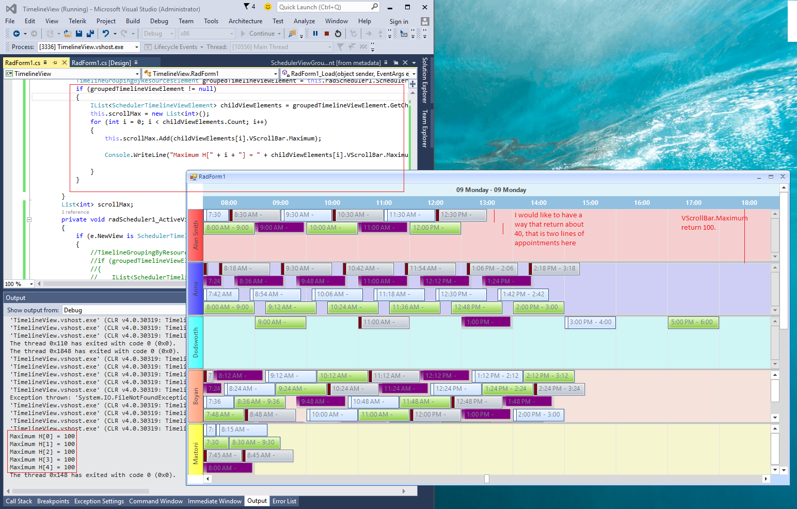Click the Save All icon

90,34
